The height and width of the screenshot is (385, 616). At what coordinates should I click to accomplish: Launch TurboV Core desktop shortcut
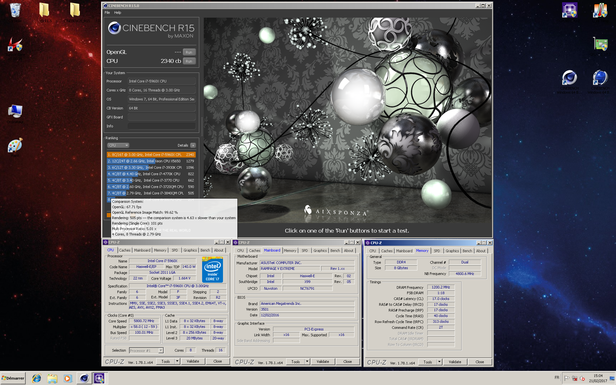click(x=15, y=48)
